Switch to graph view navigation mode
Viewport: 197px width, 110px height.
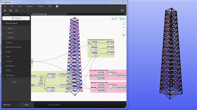tap(122, 19)
